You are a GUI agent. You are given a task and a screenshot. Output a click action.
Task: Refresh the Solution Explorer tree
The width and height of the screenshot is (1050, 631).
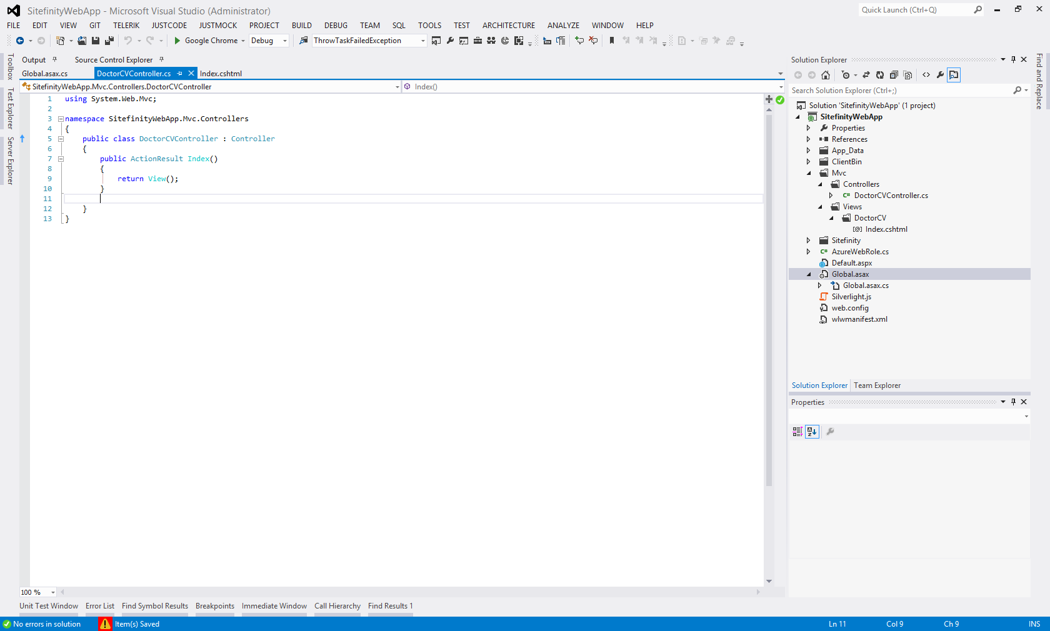pos(880,75)
